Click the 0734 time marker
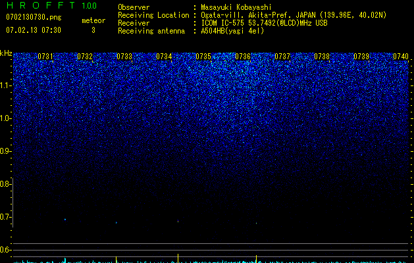Image resolution: width=414 pixels, height=263 pixels. [x=164, y=57]
